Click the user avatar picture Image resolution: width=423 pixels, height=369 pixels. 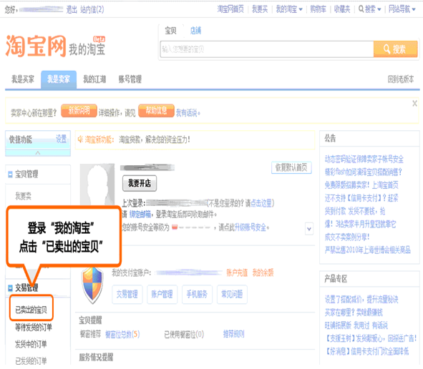[97, 184]
